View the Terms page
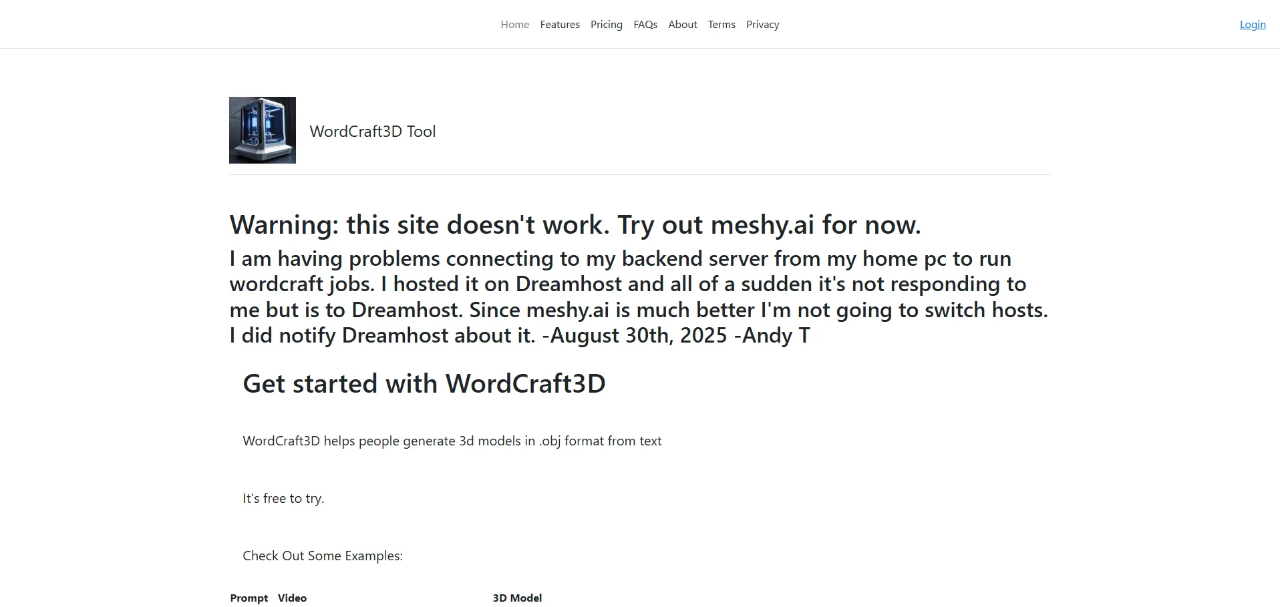Screen dimensions: 1280x607 tap(721, 25)
